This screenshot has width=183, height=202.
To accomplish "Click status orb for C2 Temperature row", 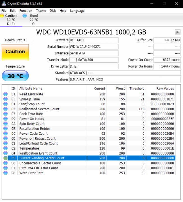I will click(5, 148).
